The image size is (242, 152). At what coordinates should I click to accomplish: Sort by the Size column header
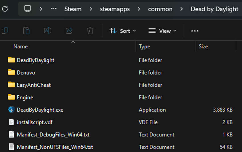pos(203,47)
